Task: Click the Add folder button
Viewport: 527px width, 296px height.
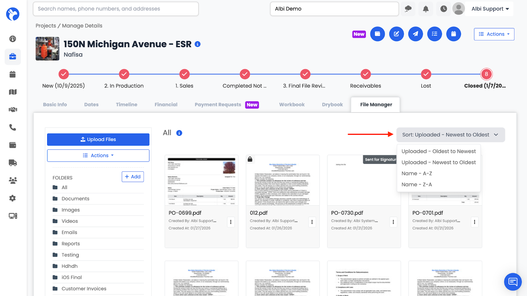Action: click(133, 177)
